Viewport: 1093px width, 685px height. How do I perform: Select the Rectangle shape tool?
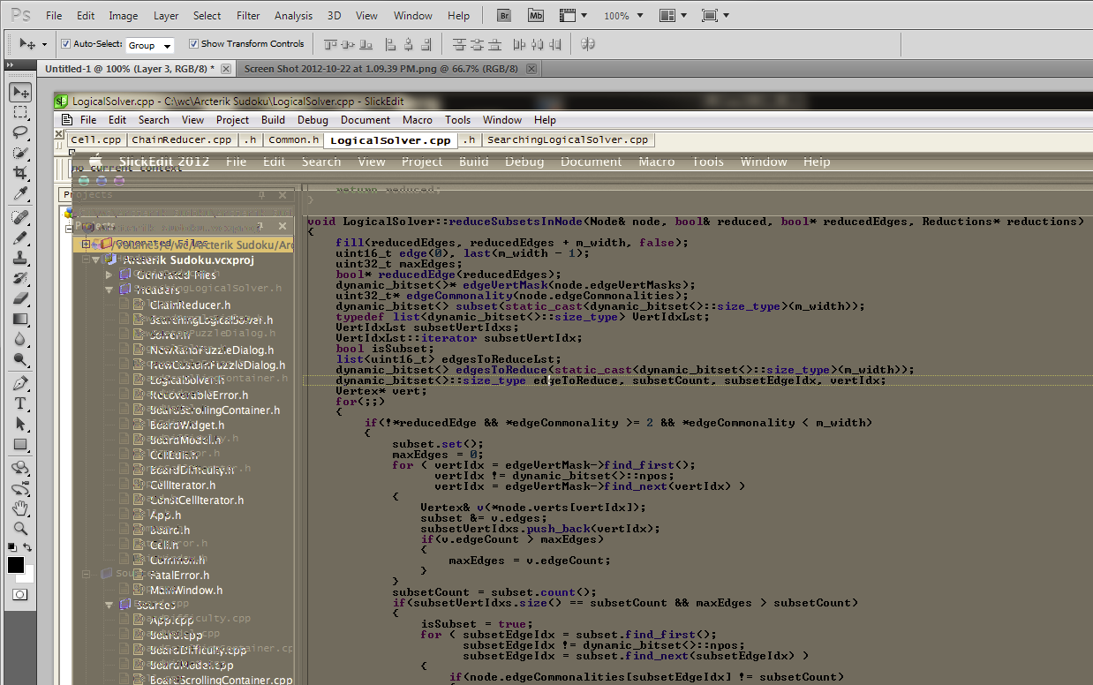point(19,444)
